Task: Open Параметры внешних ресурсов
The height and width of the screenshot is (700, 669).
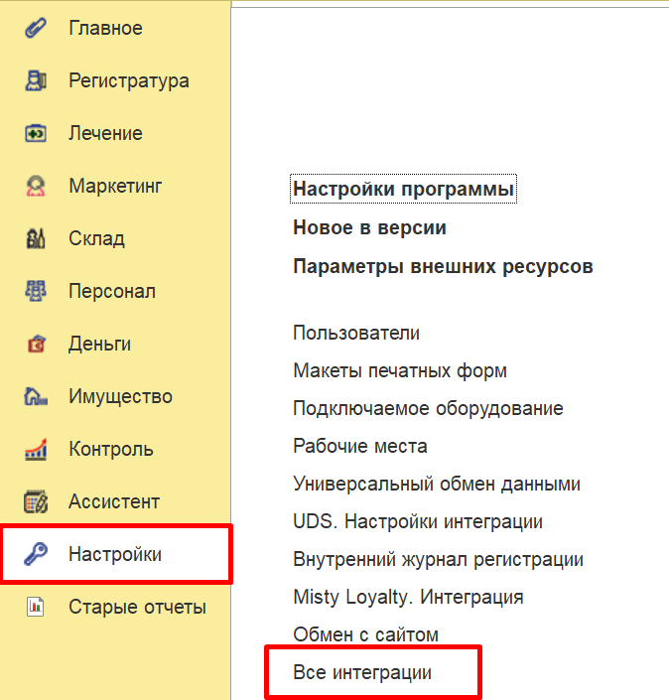Action: [x=443, y=266]
